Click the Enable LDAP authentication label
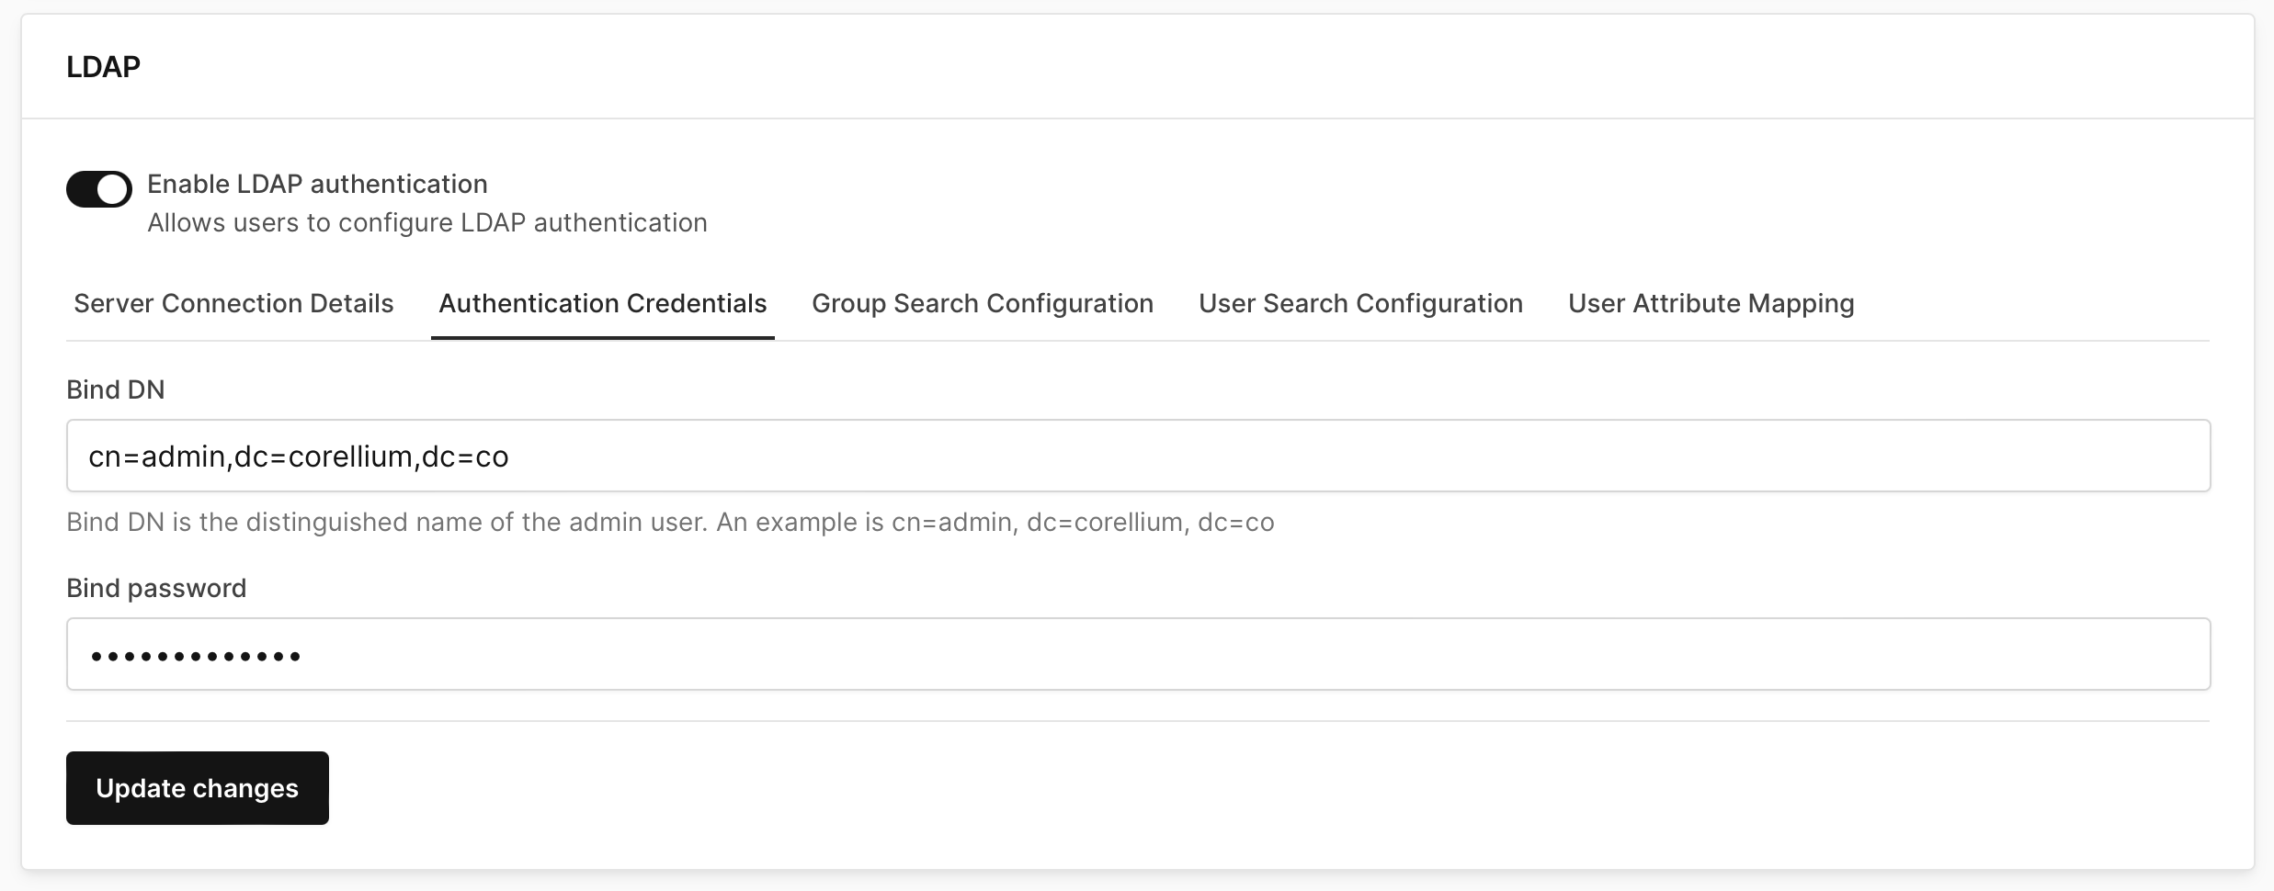The height and width of the screenshot is (891, 2274). 317,183
